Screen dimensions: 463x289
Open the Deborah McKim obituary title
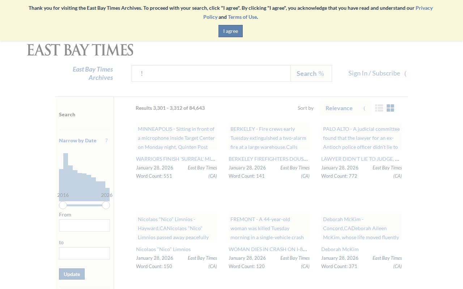coord(340,249)
